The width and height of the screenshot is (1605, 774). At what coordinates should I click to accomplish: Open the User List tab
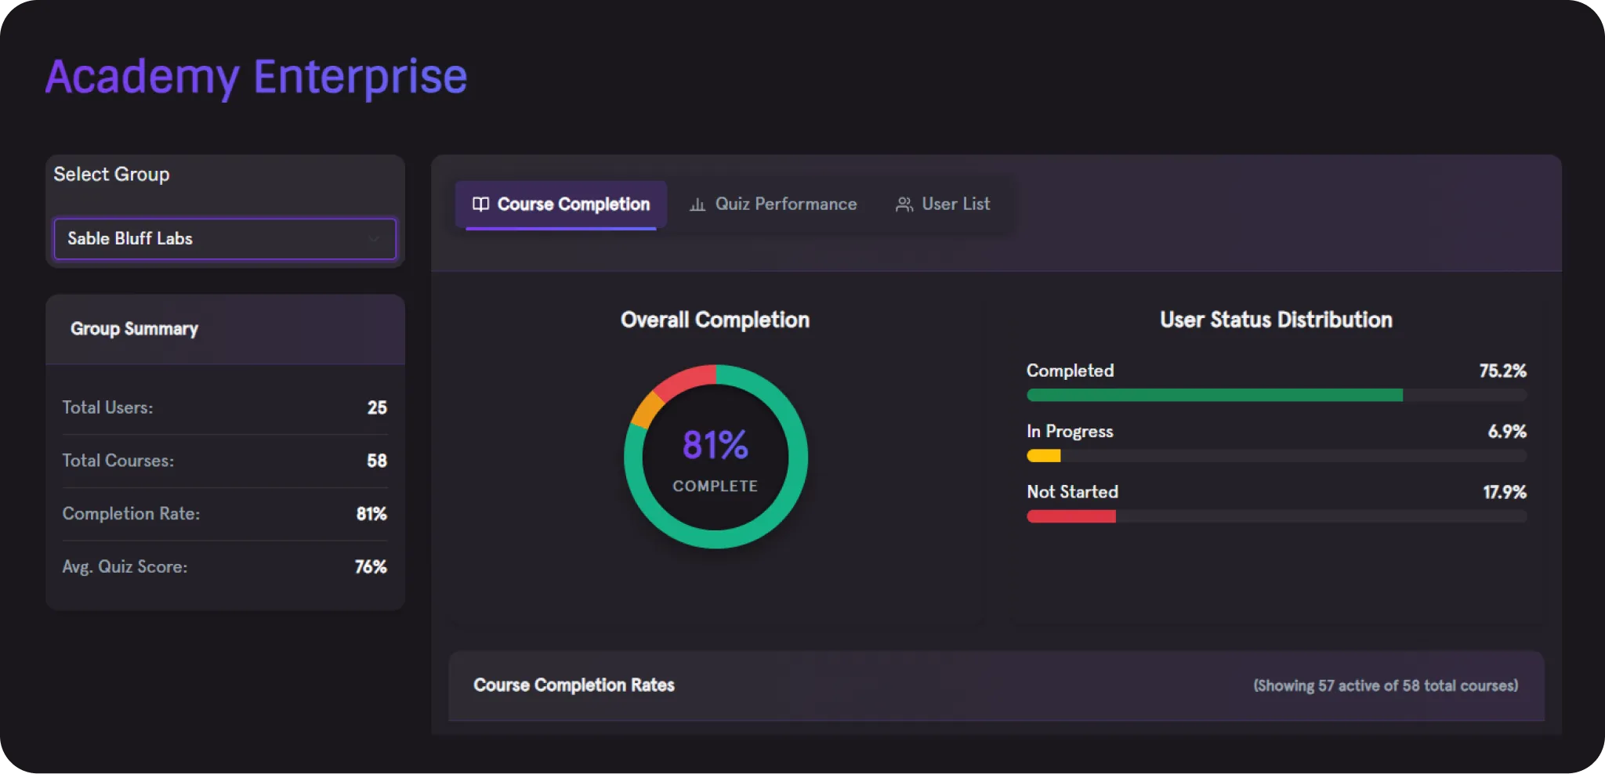coord(955,204)
